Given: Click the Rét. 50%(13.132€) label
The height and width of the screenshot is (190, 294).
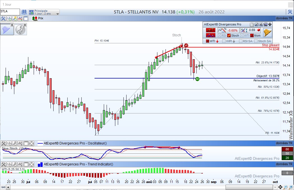Looking at the screenshot, I should click(268, 87).
